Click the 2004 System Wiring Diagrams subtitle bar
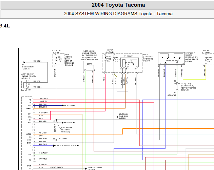Screen dimensions: 214x170 [118, 14]
